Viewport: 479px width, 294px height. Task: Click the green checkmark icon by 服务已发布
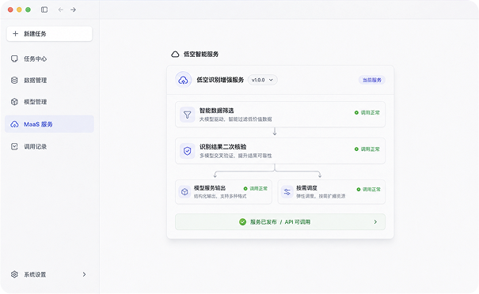242,222
